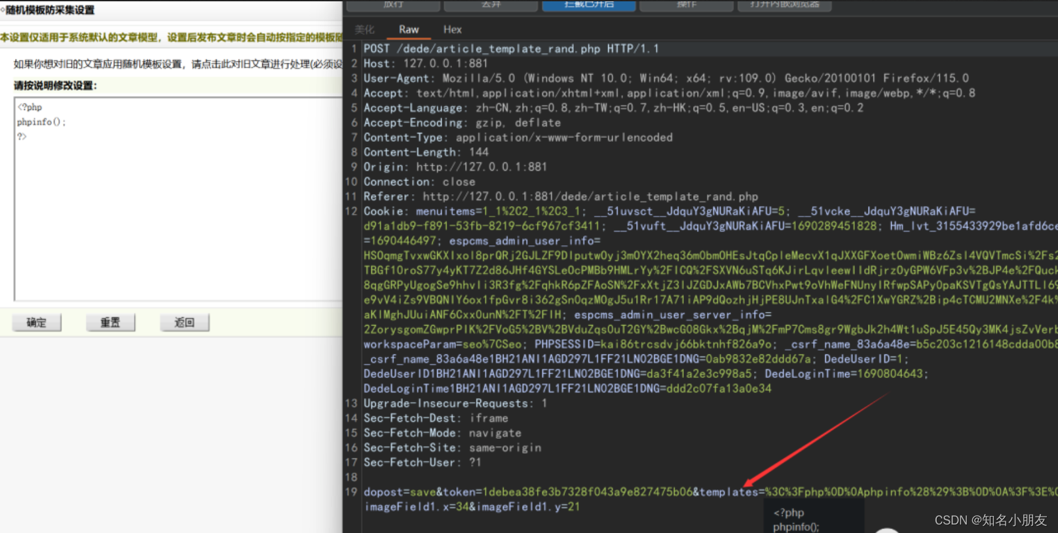Click the dopost=save&token request body line

tap(710, 492)
